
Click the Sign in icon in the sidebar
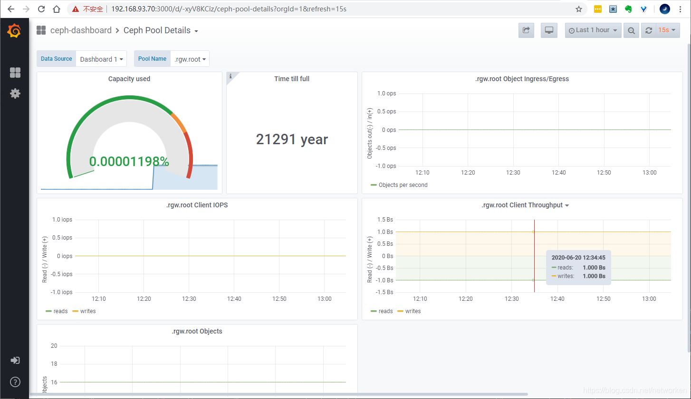[15, 360]
